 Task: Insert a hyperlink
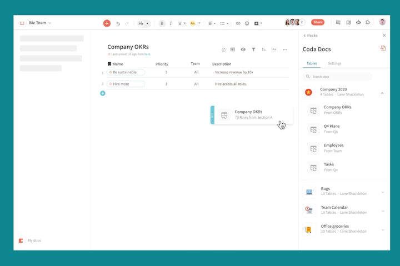coord(238,23)
